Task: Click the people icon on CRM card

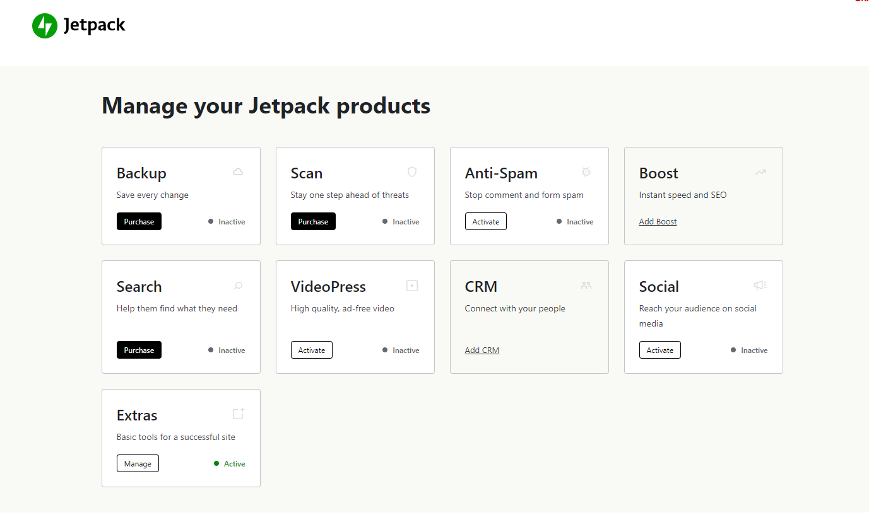Action: (x=586, y=286)
